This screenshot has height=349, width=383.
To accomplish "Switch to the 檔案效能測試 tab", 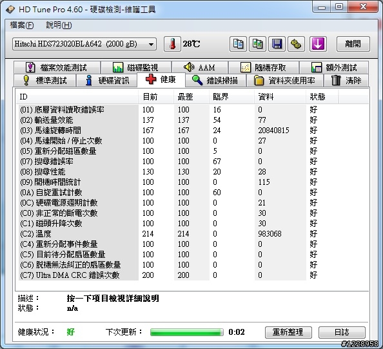I will coord(57,67).
